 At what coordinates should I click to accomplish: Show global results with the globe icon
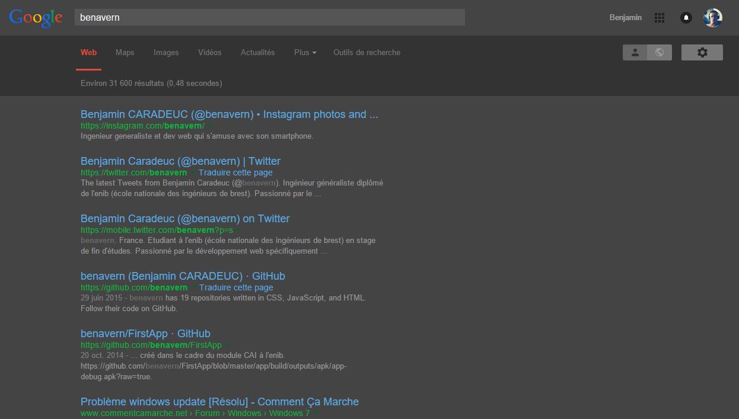pyautogui.click(x=660, y=52)
